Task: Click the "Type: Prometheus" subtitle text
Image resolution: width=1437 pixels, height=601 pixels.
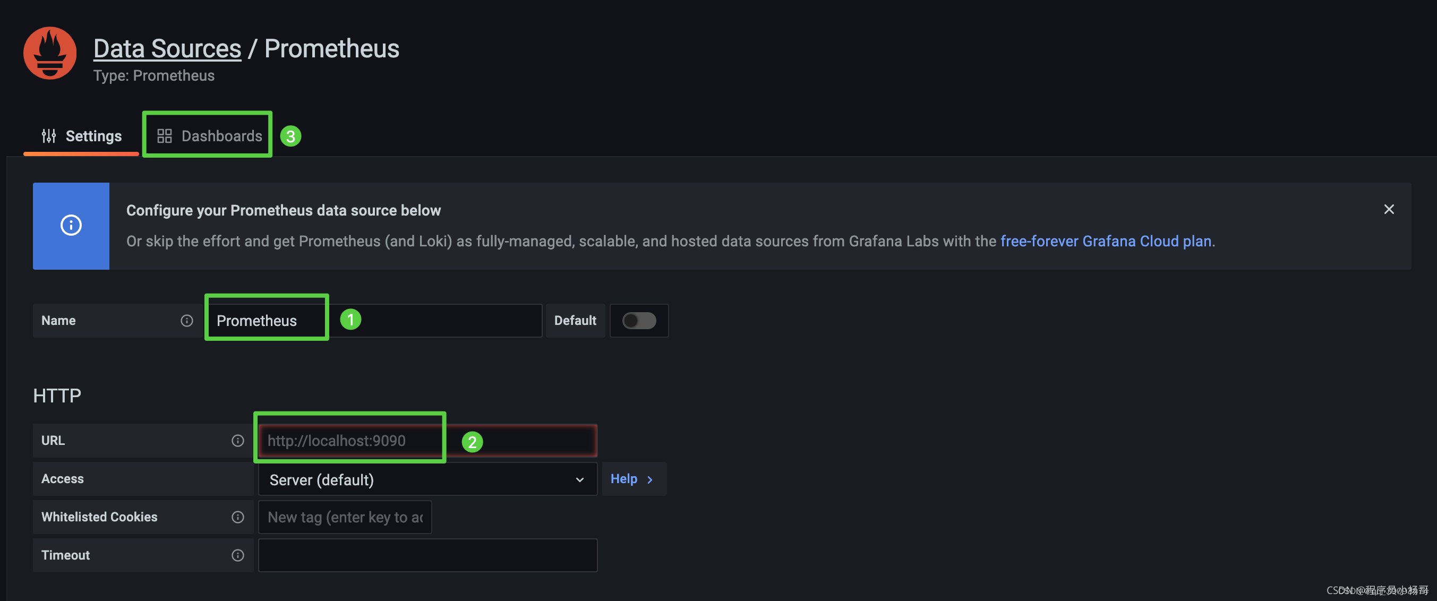Action: point(154,75)
